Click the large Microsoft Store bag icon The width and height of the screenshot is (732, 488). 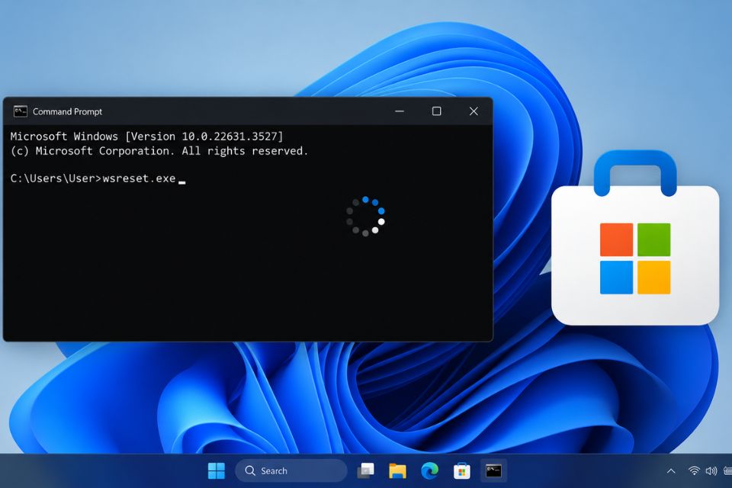(x=635, y=237)
